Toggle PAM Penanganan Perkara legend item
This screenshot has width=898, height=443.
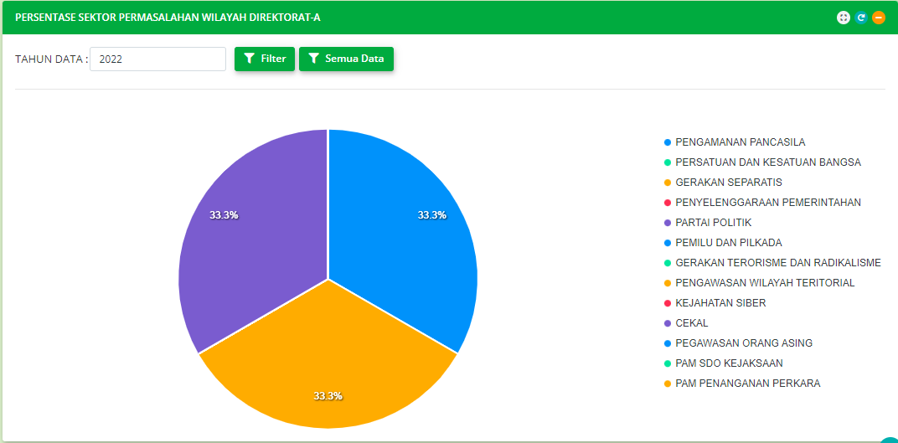(747, 384)
